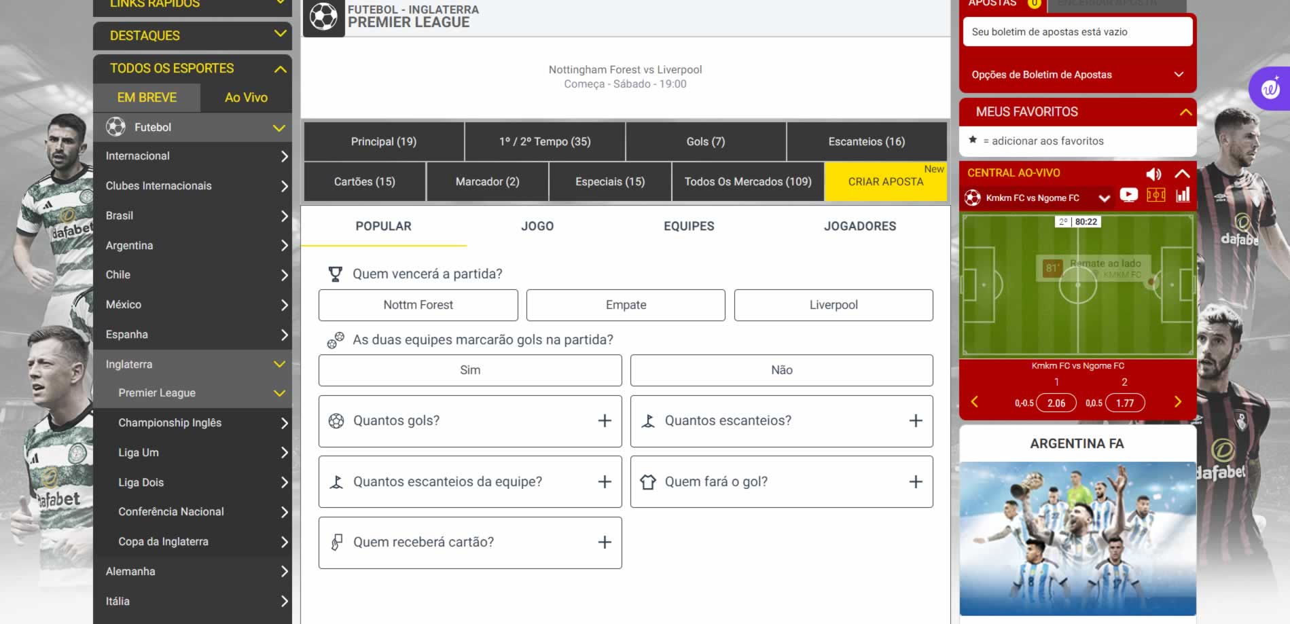Expand Quem receberá cartão plus icon
This screenshot has width=1290, height=624.
coord(605,543)
